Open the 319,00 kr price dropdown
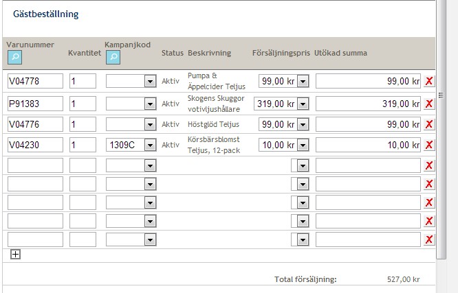This screenshot has width=458, height=293. tap(303, 104)
